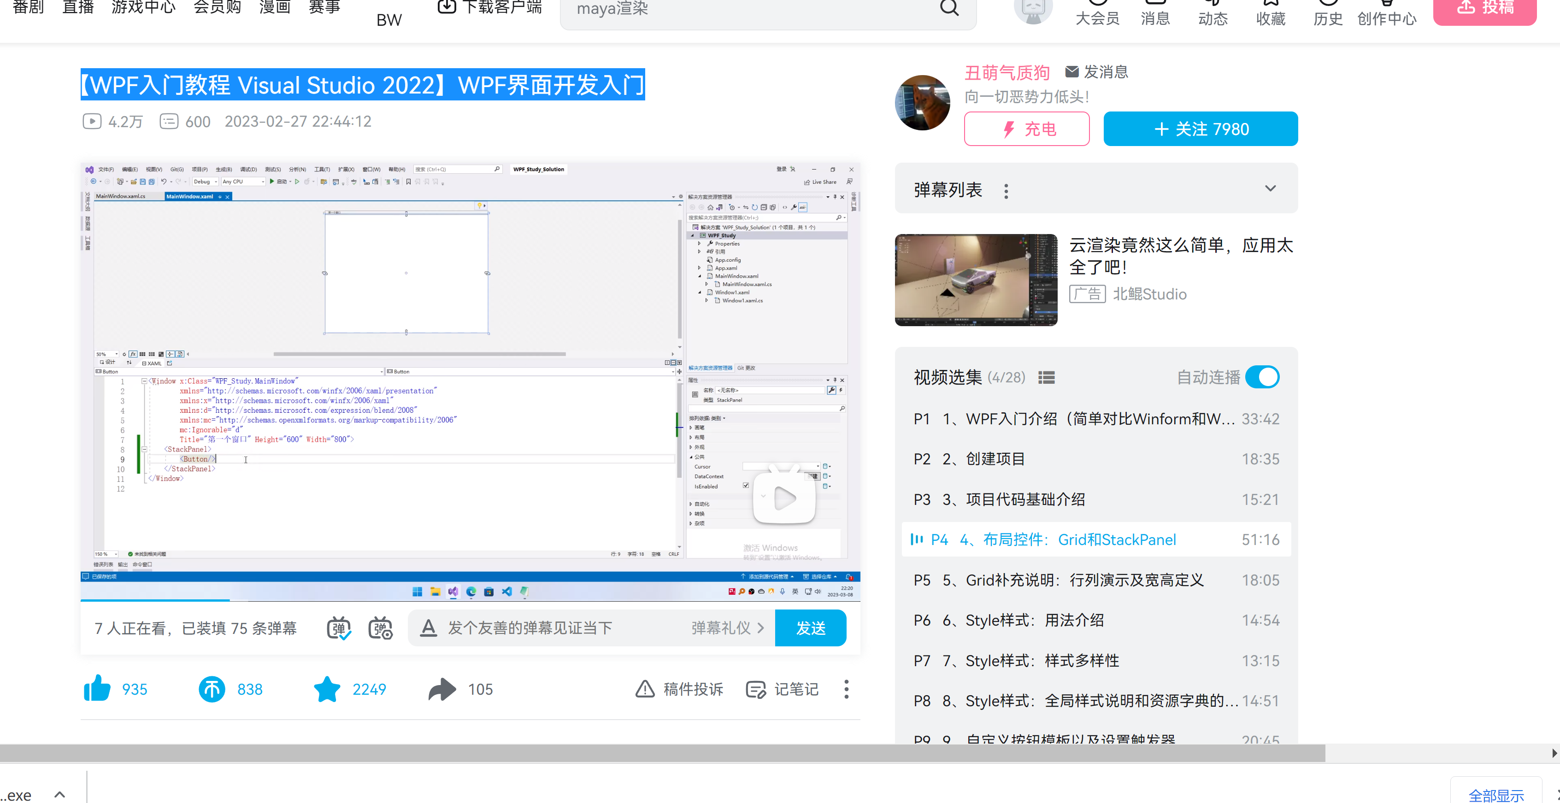Open danmaku list options dots
Screen dimensions: 1560x803
point(1006,191)
